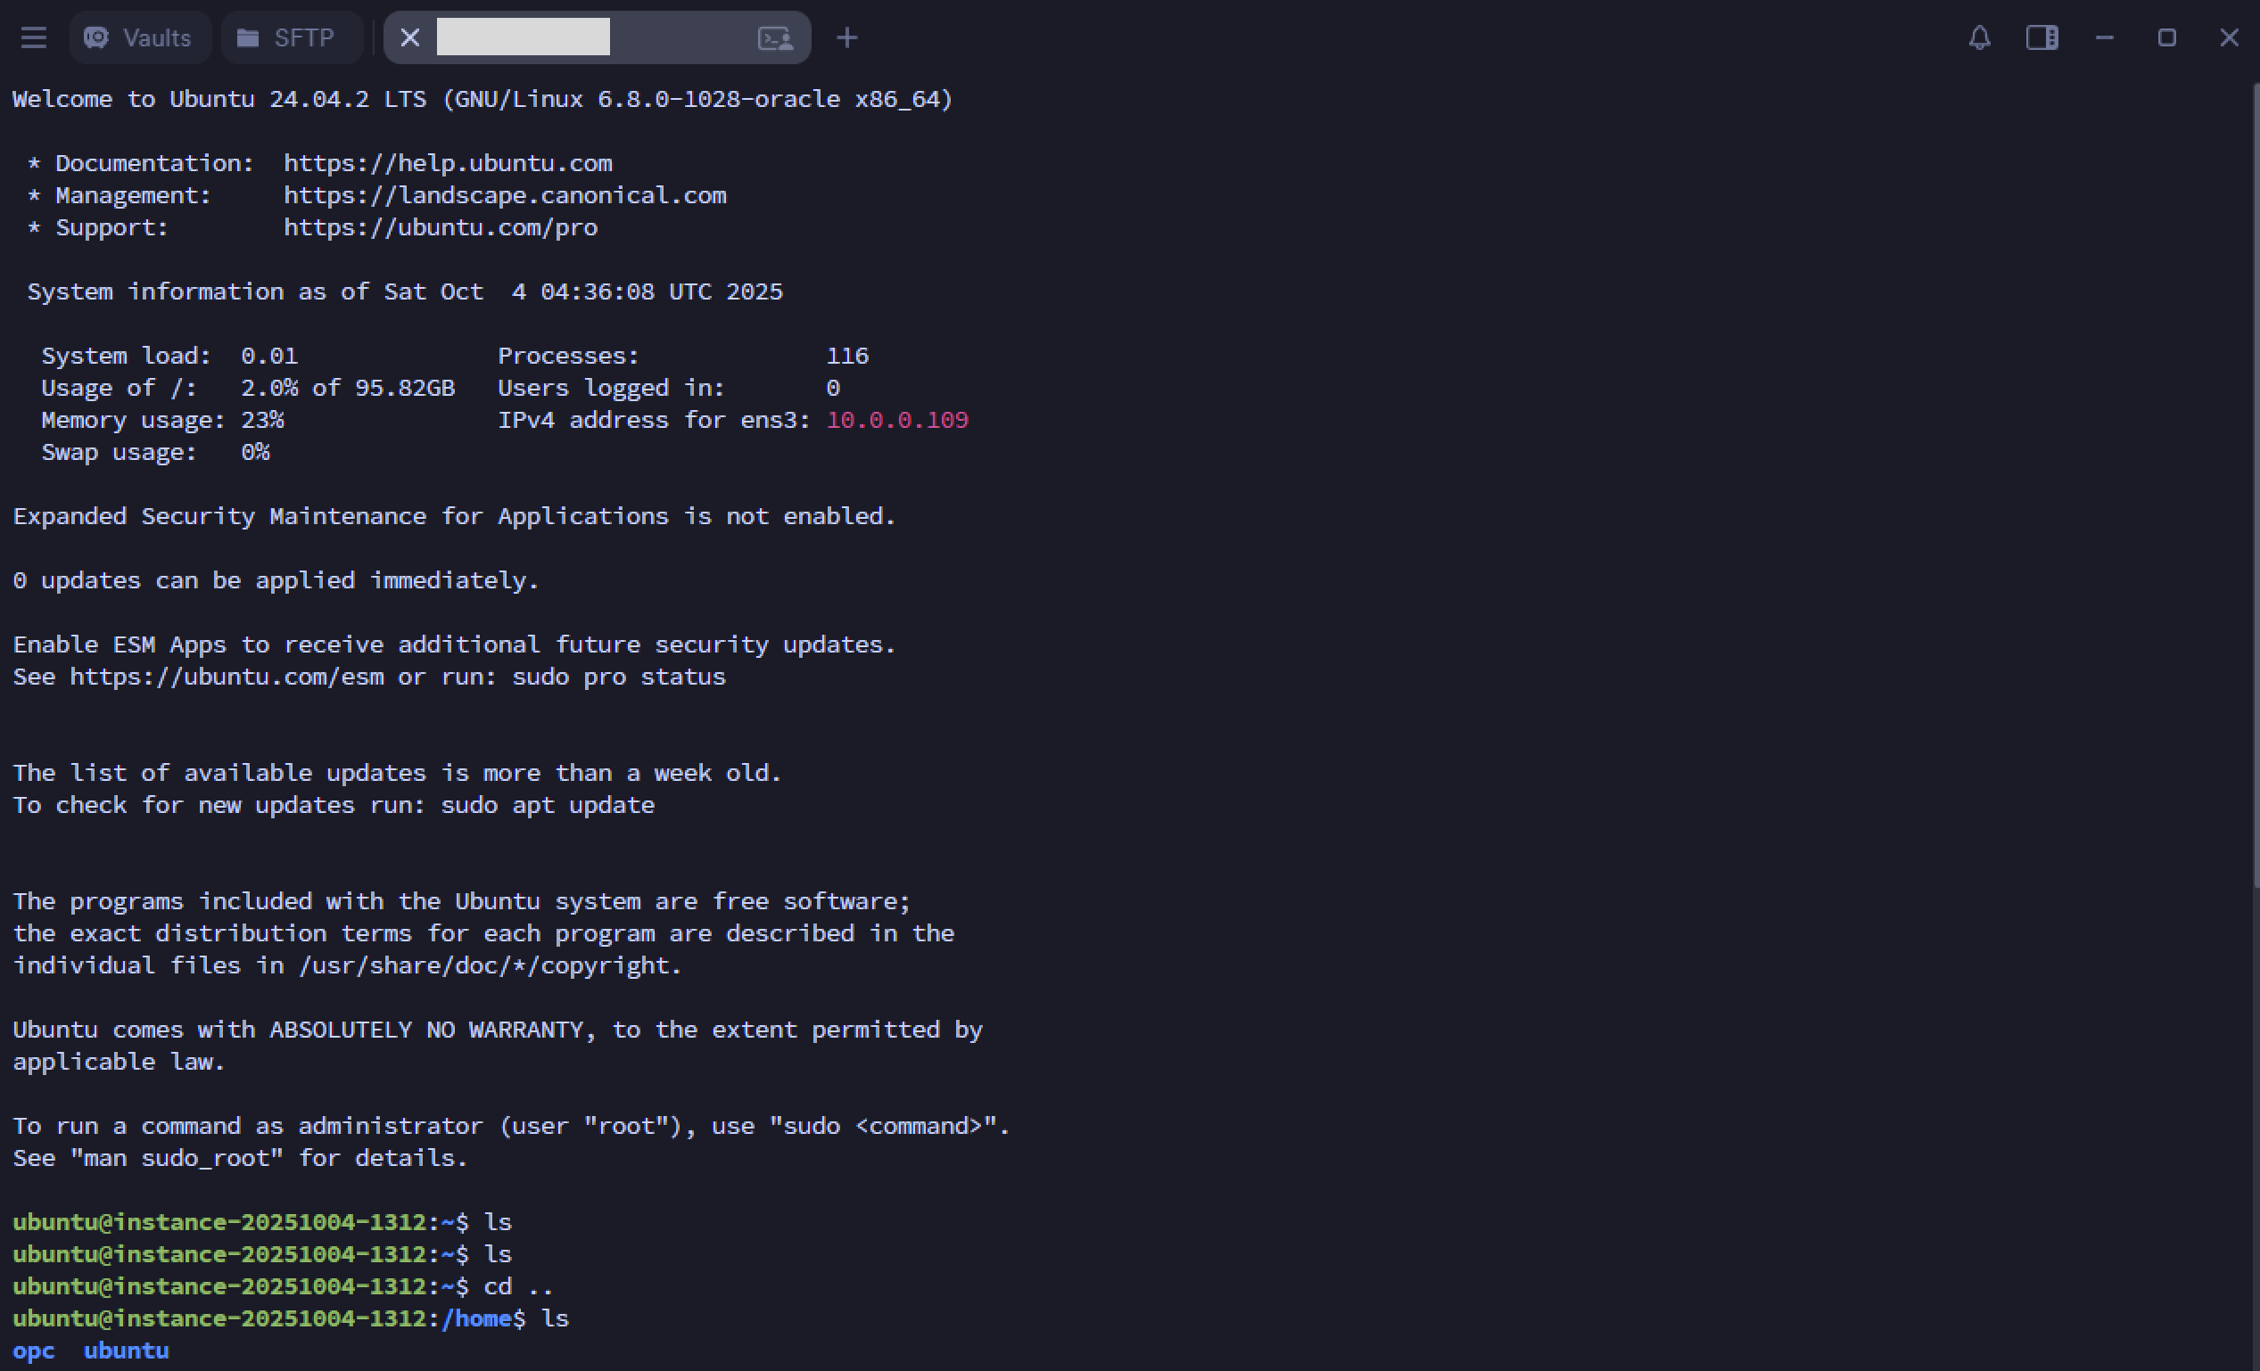Maximize the Termius window
The image size is (2260, 1371).
coord(2166,37)
